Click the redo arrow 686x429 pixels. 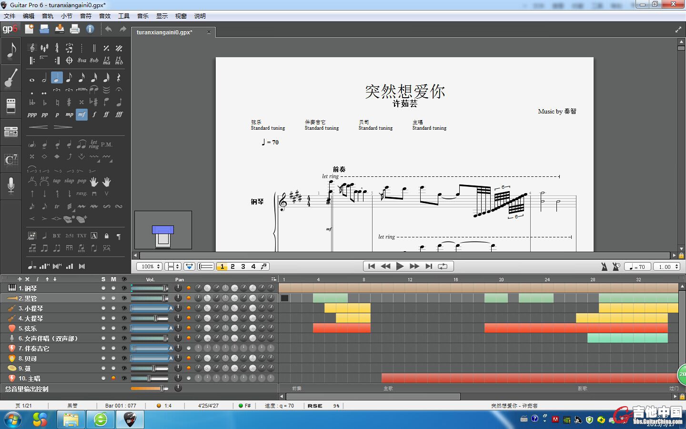123,29
